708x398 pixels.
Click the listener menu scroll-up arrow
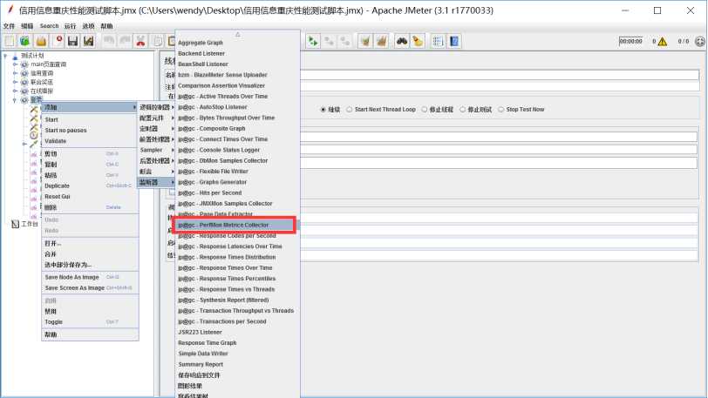click(237, 34)
